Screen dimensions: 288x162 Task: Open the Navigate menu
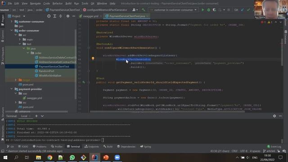tap(35, 4)
